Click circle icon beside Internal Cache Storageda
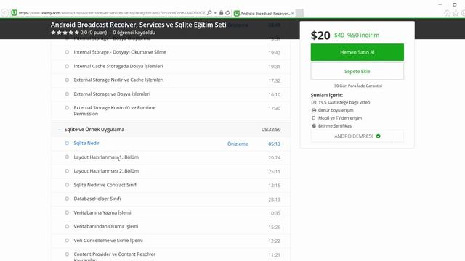This screenshot has height=261, width=465. pyautogui.click(x=67, y=66)
